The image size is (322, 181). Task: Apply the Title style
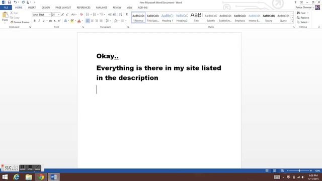tap(196, 18)
